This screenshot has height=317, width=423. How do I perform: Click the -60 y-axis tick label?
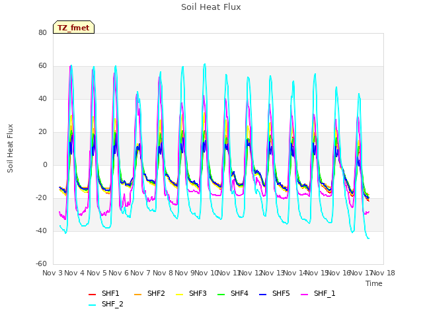point(41,264)
